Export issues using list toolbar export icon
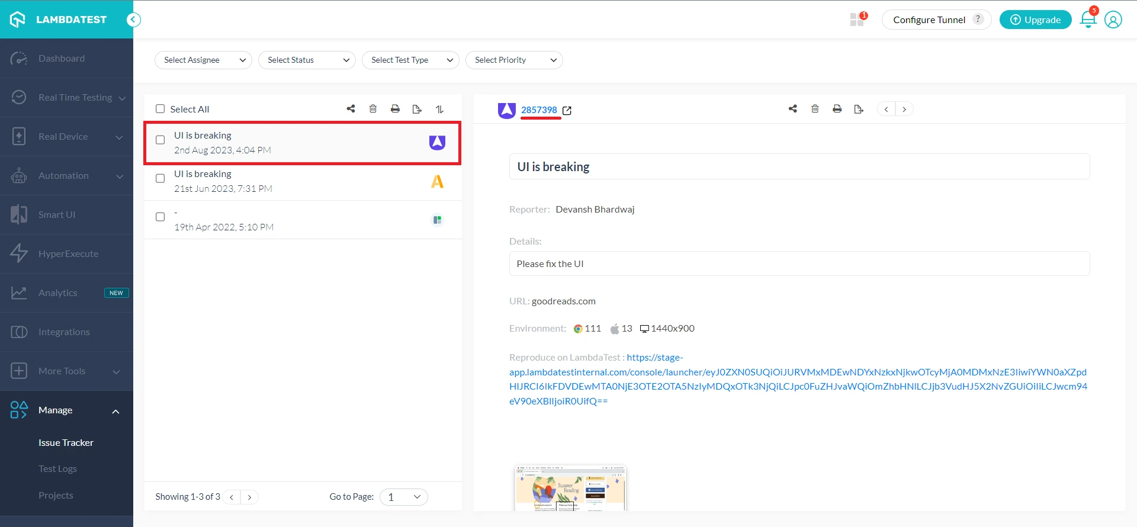This screenshot has height=527, width=1137. 417,109
